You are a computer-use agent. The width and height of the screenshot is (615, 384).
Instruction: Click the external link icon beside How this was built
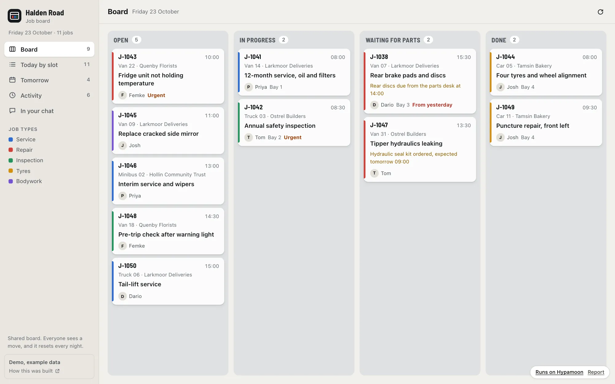coord(57,371)
